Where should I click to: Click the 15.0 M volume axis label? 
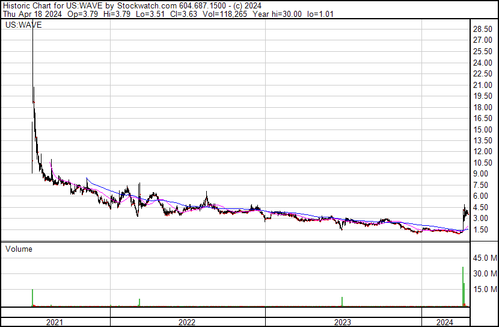coord(484,289)
